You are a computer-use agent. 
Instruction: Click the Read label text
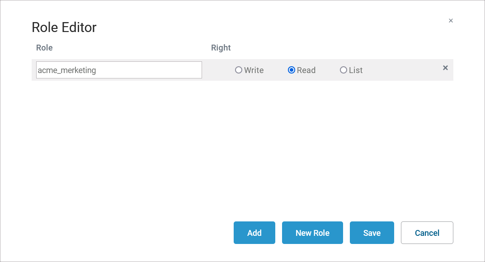[306, 70]
